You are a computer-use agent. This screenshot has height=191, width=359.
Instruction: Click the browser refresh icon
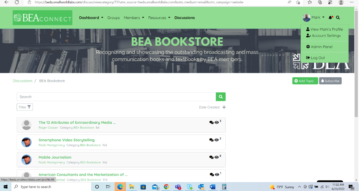tap(17, 2)
